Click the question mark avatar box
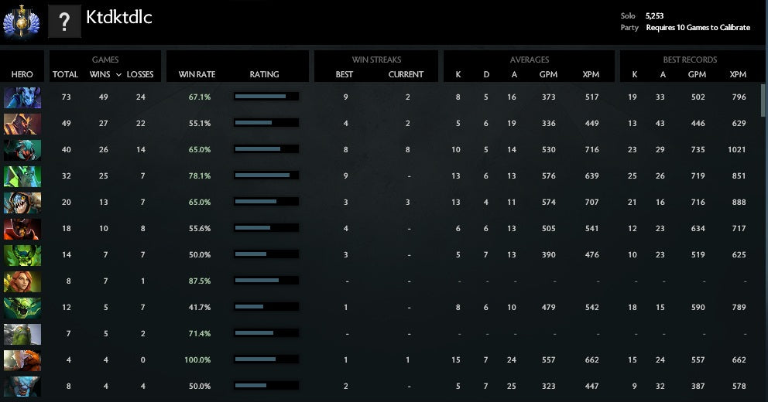 click(x=65, y=22)
